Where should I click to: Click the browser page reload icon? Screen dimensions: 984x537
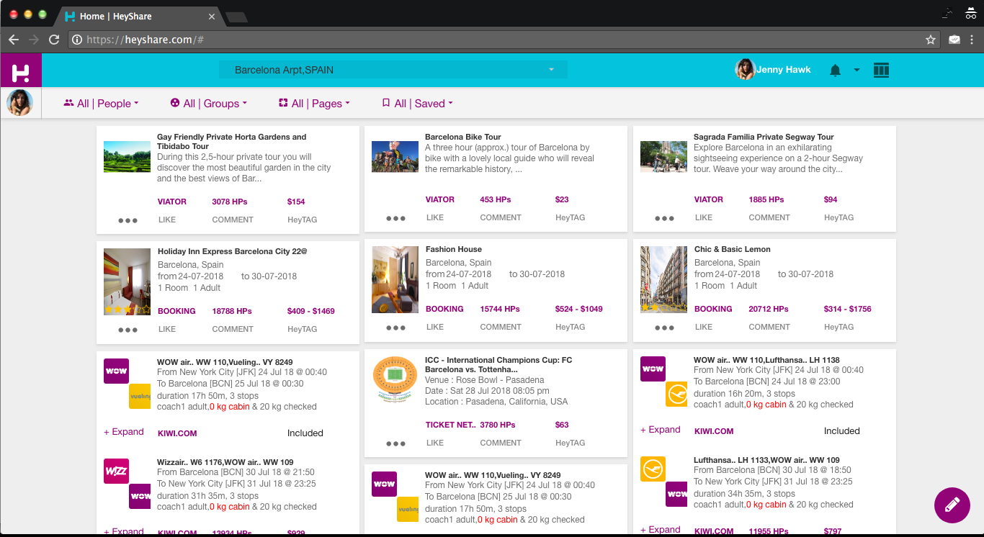pyautogui.click(x=53, y=40)
